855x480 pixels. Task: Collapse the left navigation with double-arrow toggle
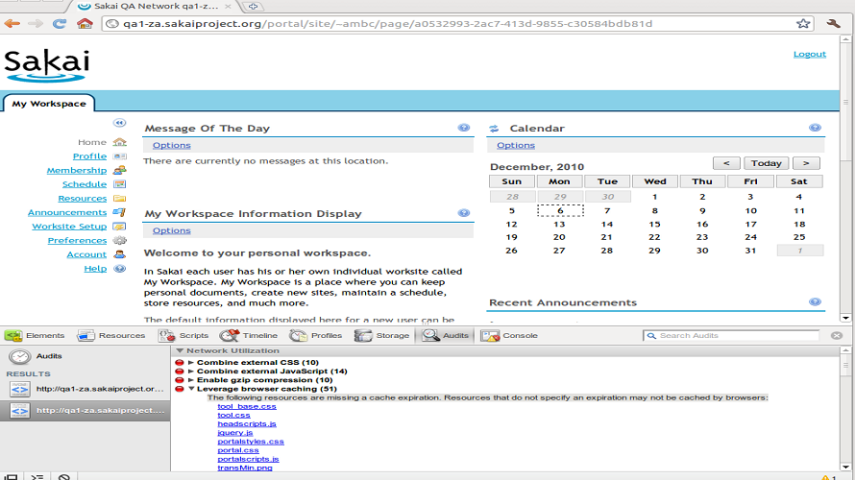pos(120,123)
